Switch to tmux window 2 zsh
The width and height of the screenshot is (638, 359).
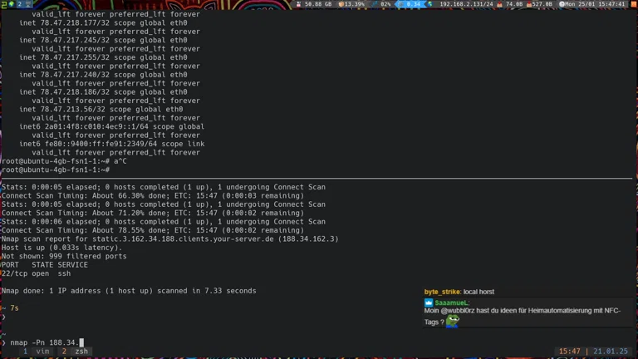(76, 352)
